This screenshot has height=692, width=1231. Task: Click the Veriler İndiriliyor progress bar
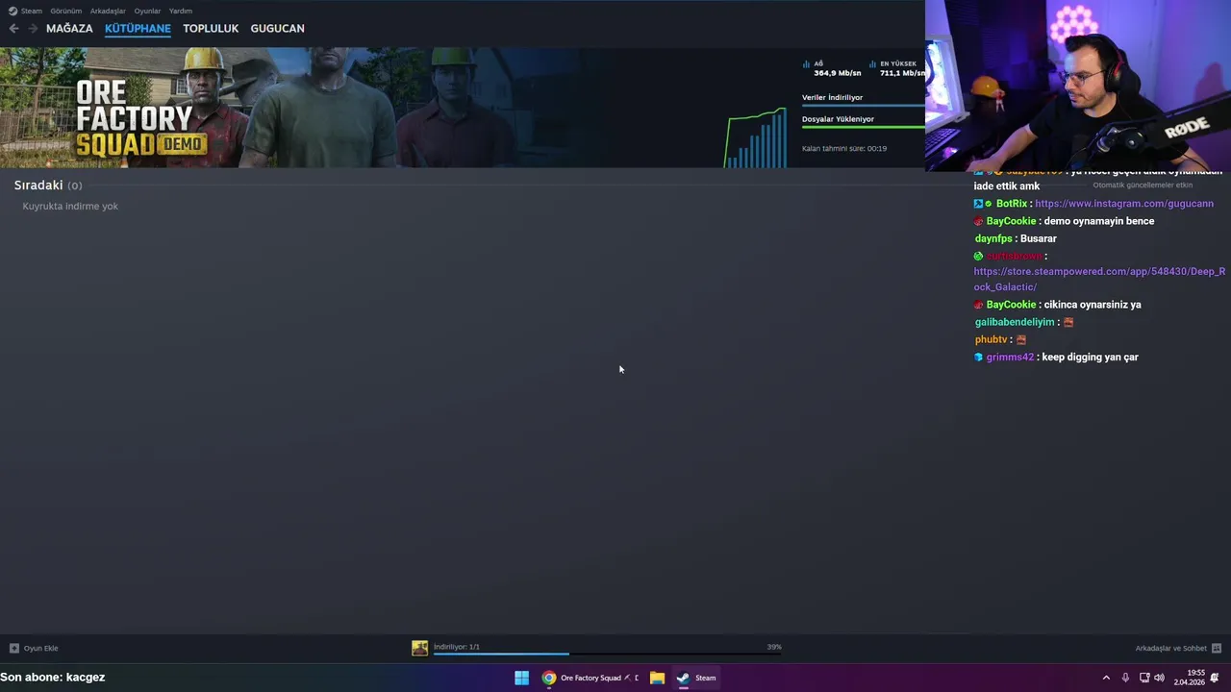point(863,105)
